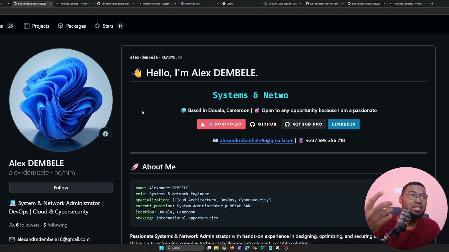The height and width of the screenshot is (252, 449).
Task: Click the Projects table icon
Action: point(27,26)
